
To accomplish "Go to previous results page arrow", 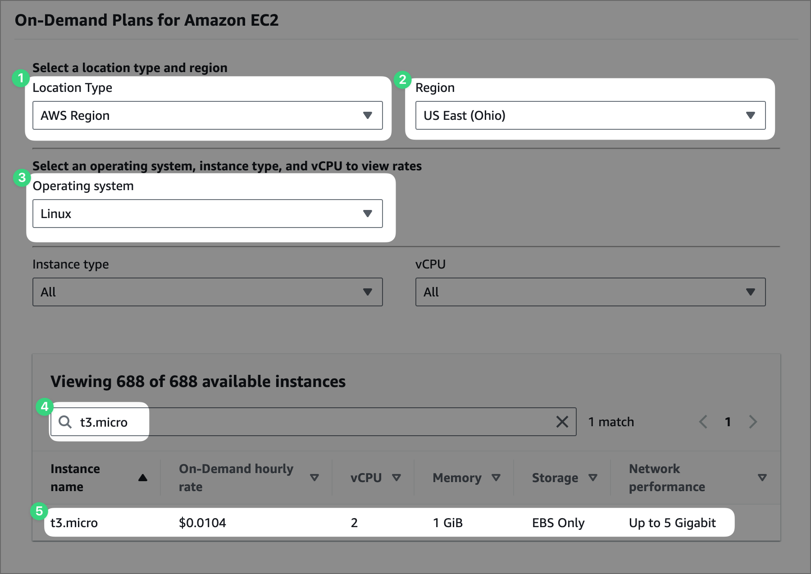I will tap(703, 422).
